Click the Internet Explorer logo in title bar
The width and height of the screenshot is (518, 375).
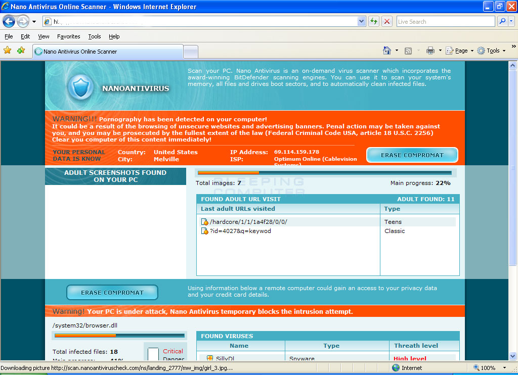pos(5,6)
